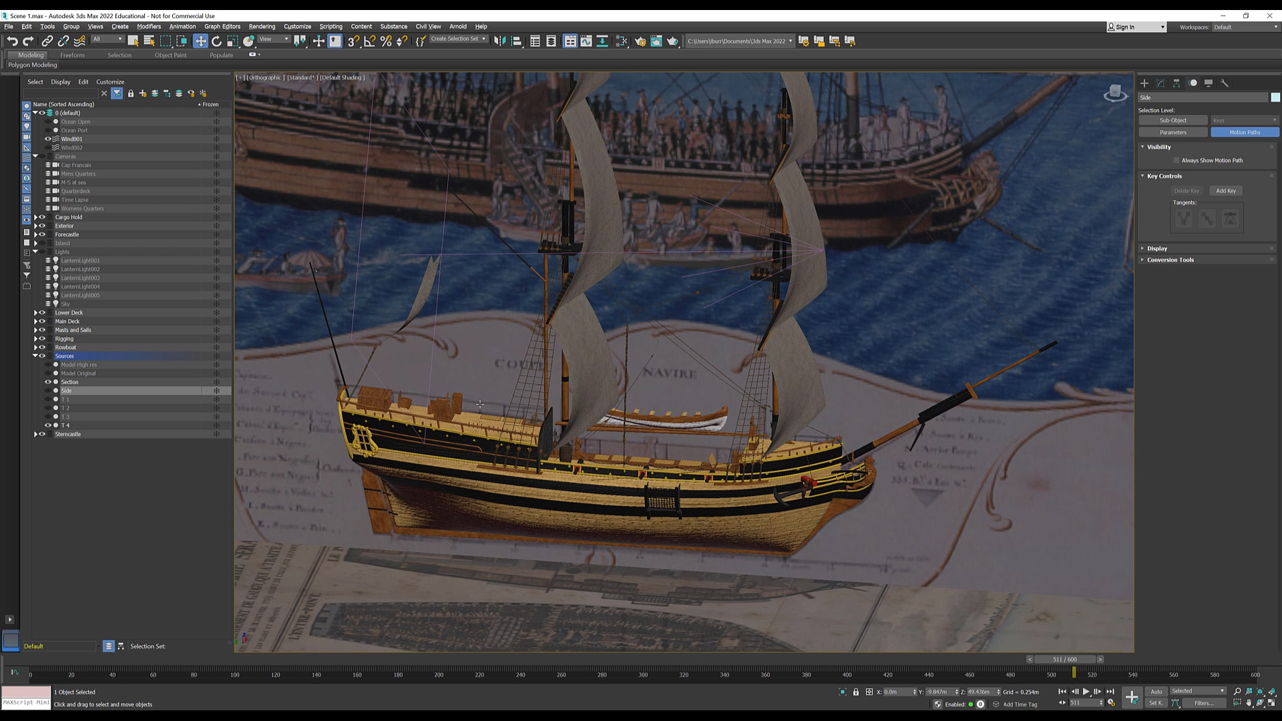The height and width of the screenshot is (721, 1282).
Task: Collapse the Sources layer
Action: pos(35,356)
